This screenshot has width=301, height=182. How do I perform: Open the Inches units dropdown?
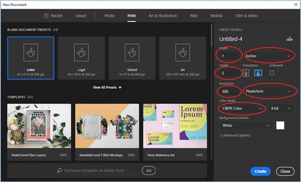pyautogui.click(x=268, y=56)
